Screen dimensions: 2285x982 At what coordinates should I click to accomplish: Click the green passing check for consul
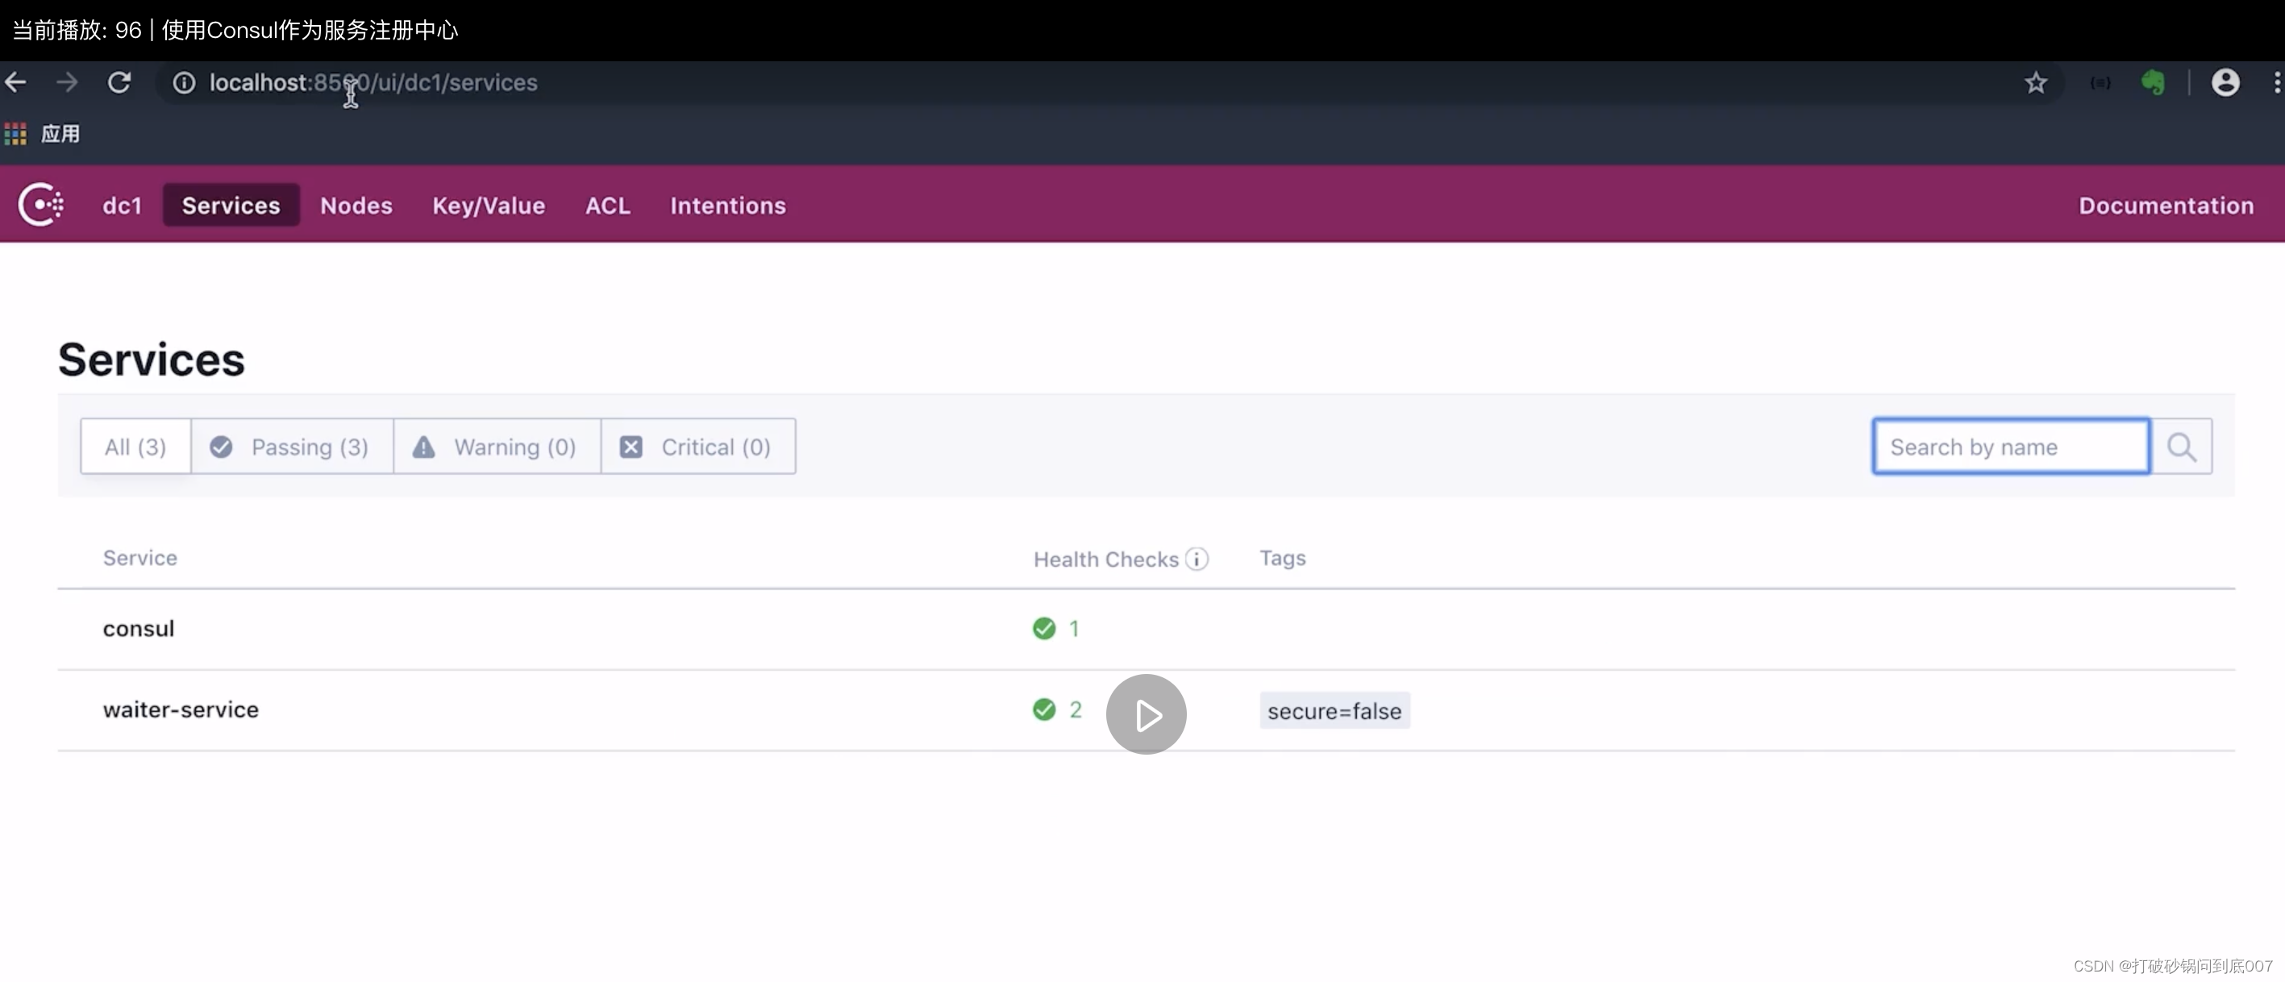(x=1044, y=629)
